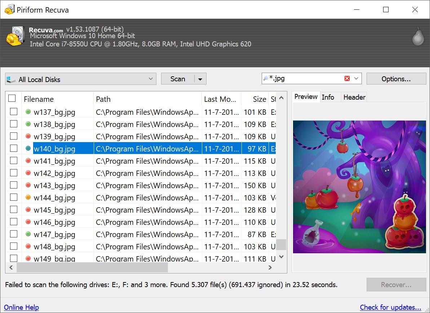Switch to the Header tab

[x=354, y=97]
